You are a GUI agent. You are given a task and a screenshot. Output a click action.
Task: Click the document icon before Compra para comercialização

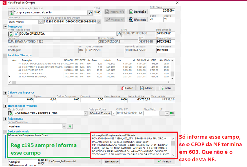[x=10, y=13]
